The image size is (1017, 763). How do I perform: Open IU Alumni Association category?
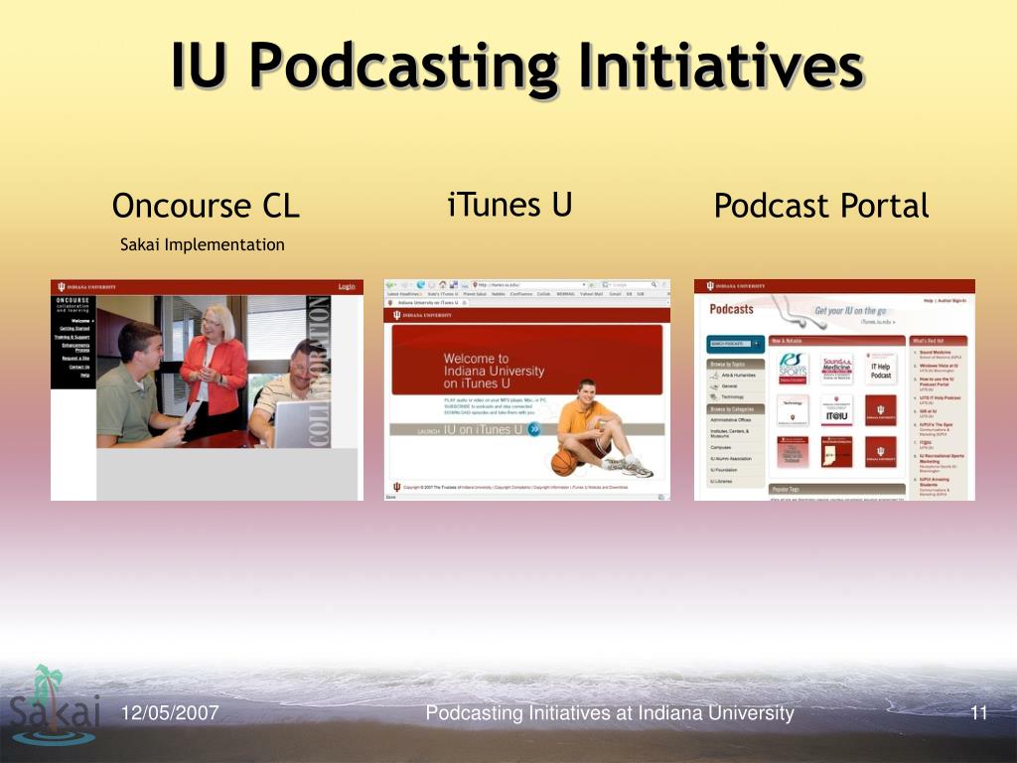(731, 459)
